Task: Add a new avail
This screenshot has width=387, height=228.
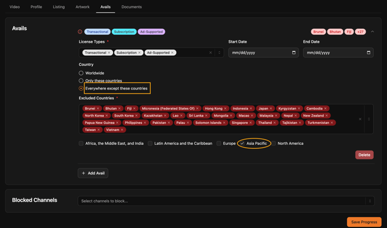Action: point(93,173)
